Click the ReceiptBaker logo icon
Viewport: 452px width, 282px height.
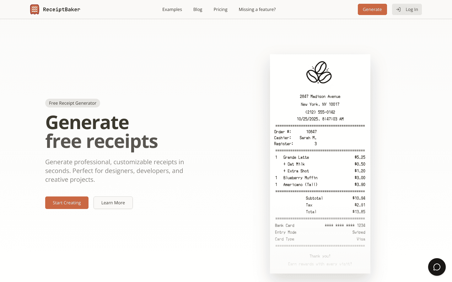pos(35,9)
